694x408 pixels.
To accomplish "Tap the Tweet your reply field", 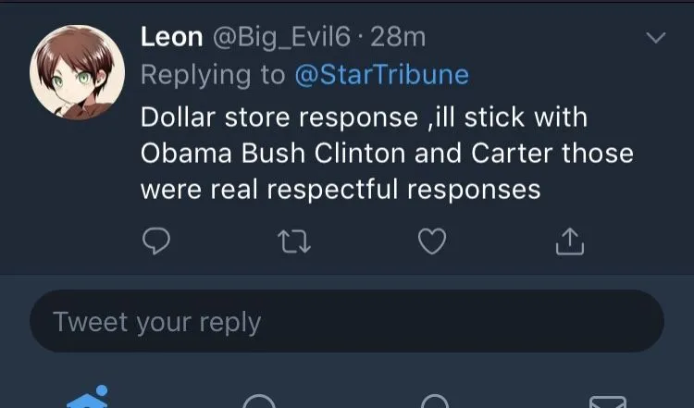I will [347, 321].
